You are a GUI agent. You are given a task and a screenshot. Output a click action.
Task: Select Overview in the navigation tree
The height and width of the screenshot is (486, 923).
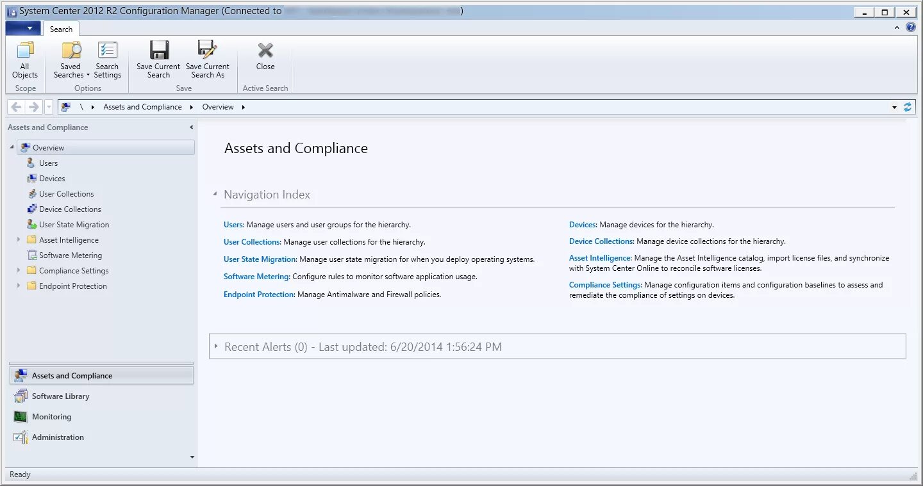(106, 147)
